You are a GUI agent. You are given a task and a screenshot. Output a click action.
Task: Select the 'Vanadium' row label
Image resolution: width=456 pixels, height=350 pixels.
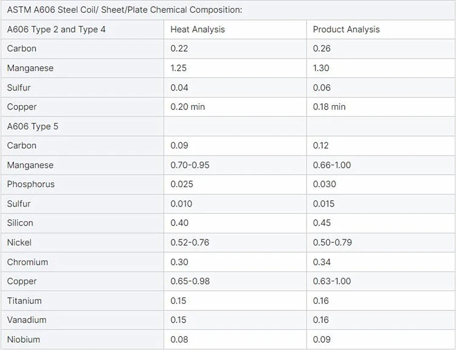coord(27,320)
